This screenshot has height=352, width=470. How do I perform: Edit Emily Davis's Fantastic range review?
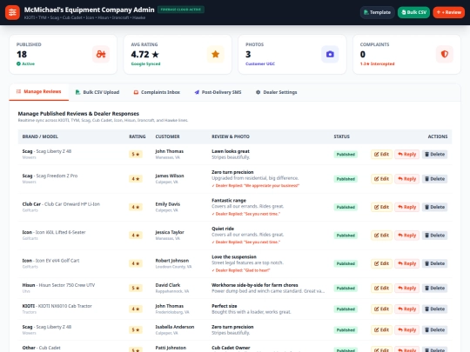coord(381,207)
